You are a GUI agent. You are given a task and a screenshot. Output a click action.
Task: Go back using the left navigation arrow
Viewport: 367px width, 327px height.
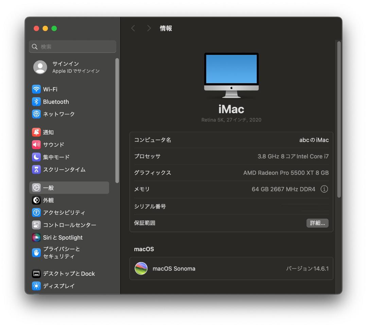[133, 28]
